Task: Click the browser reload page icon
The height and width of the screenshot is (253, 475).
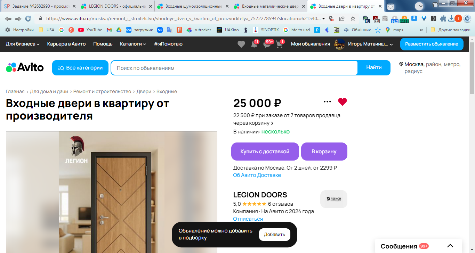Action: (28, 18)
